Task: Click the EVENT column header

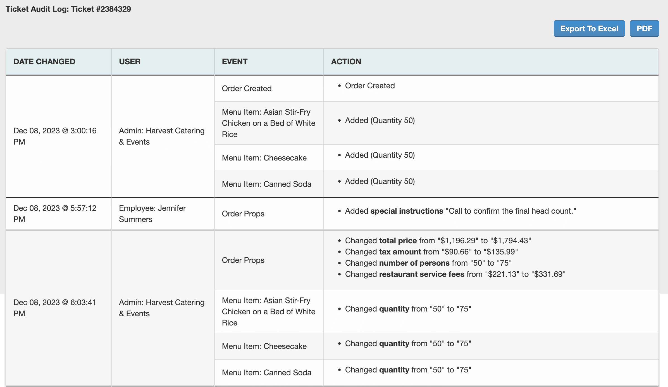Action: (x=235, y=62)
